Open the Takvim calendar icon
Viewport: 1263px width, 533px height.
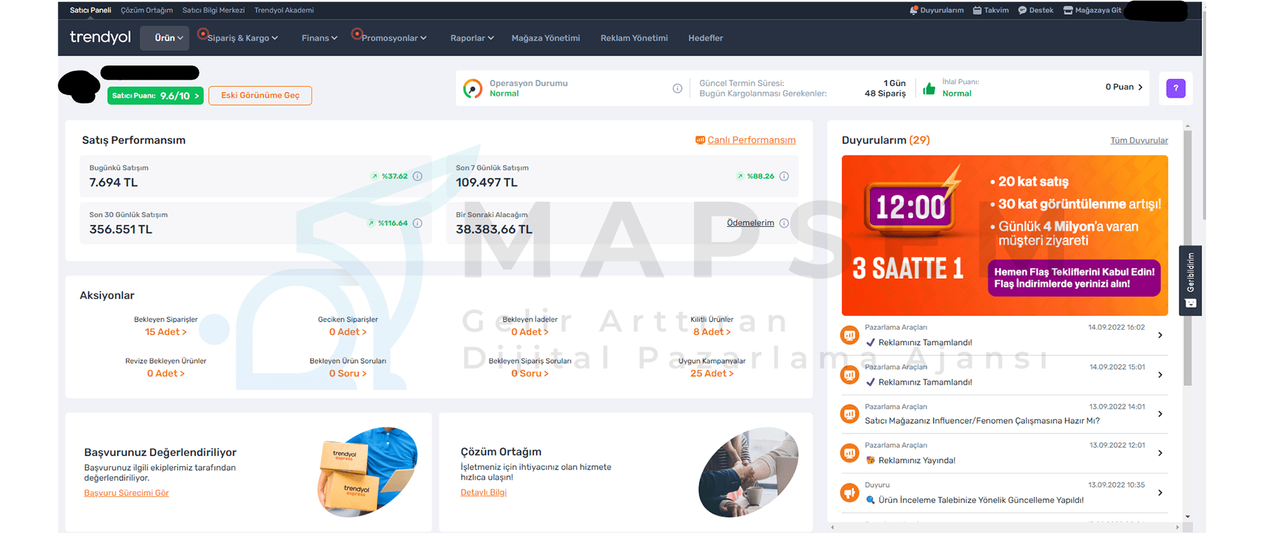(977, 10)
